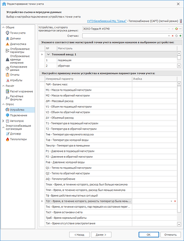The width and height of the screenshot is (184, 241).
Task: Collapse the Расчёт section
Action: 3,86
